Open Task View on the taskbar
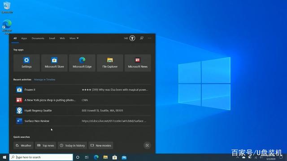The width and height of the screenshot is (287, 161). [x=87, y=157]
